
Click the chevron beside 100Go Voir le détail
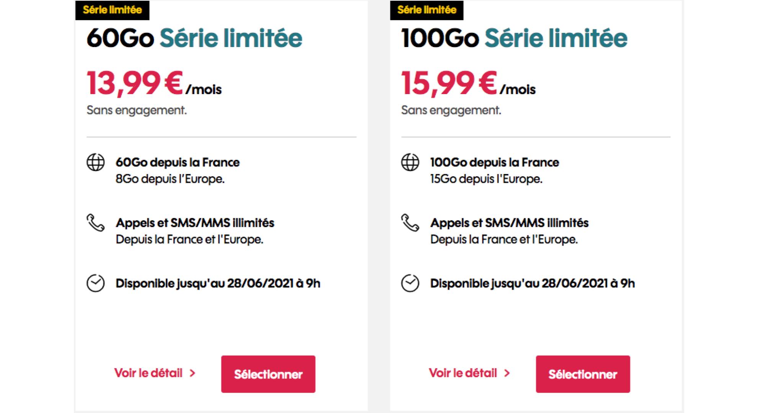coord(507,373)
